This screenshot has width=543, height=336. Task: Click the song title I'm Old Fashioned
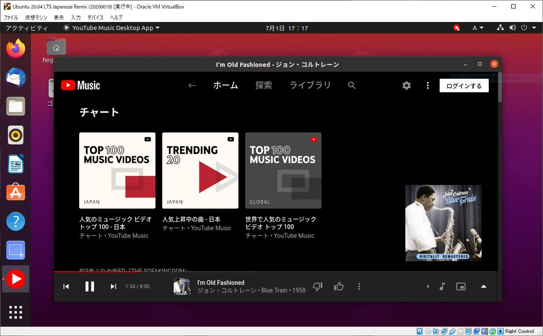point(221,283)
